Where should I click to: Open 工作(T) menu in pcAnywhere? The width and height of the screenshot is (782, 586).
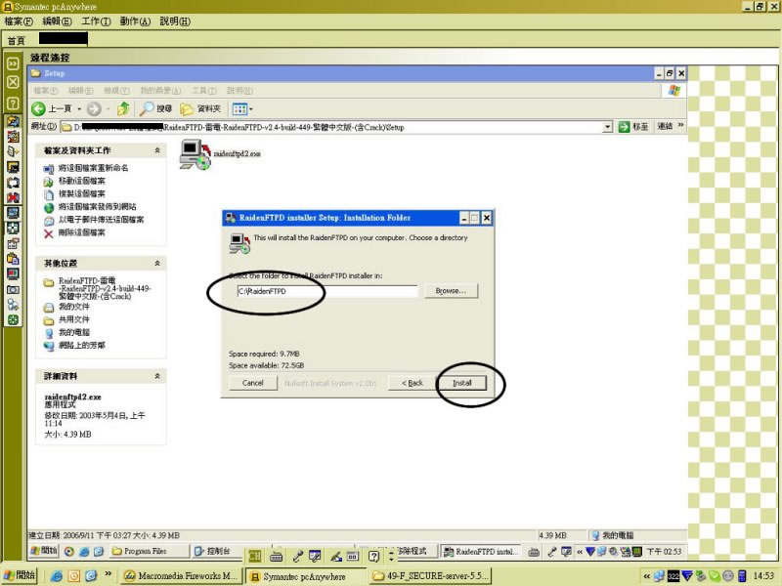[x=96, y=21]
